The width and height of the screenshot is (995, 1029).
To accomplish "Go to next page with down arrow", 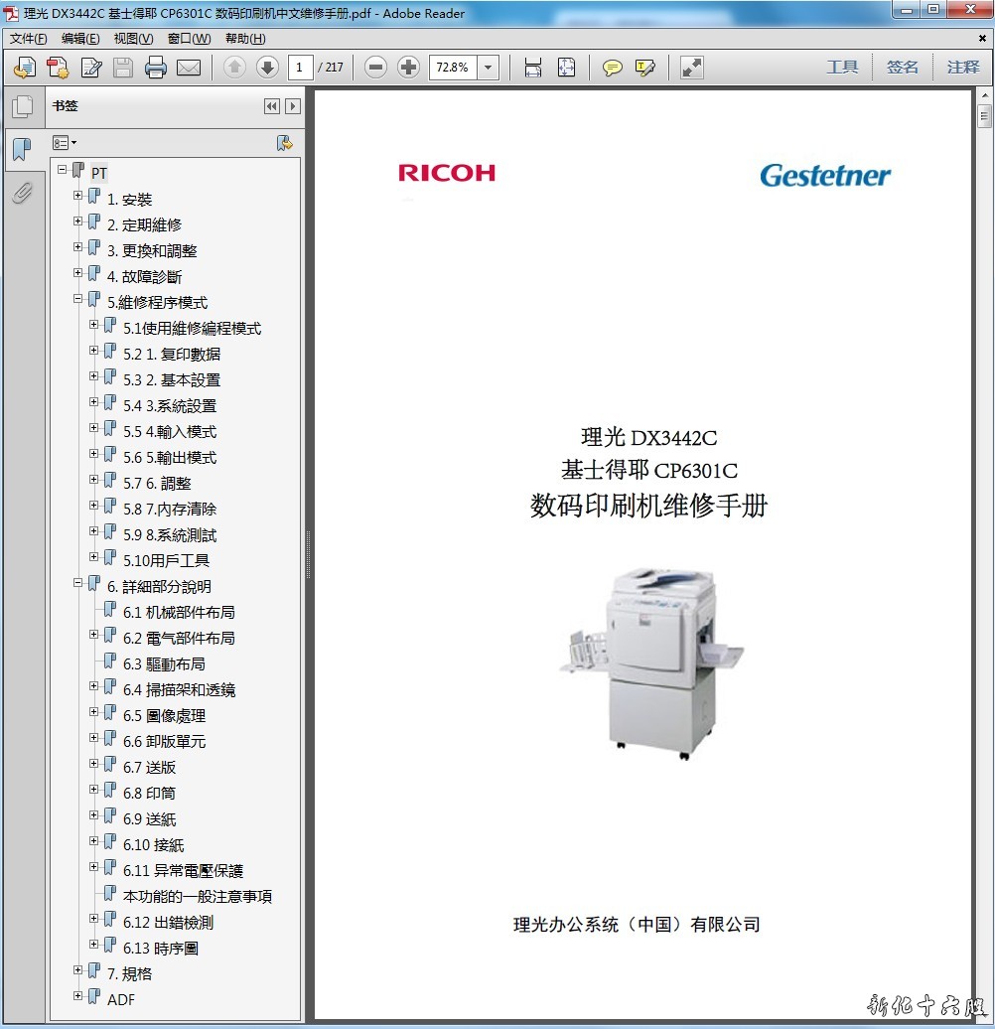I will coord(267,68).
